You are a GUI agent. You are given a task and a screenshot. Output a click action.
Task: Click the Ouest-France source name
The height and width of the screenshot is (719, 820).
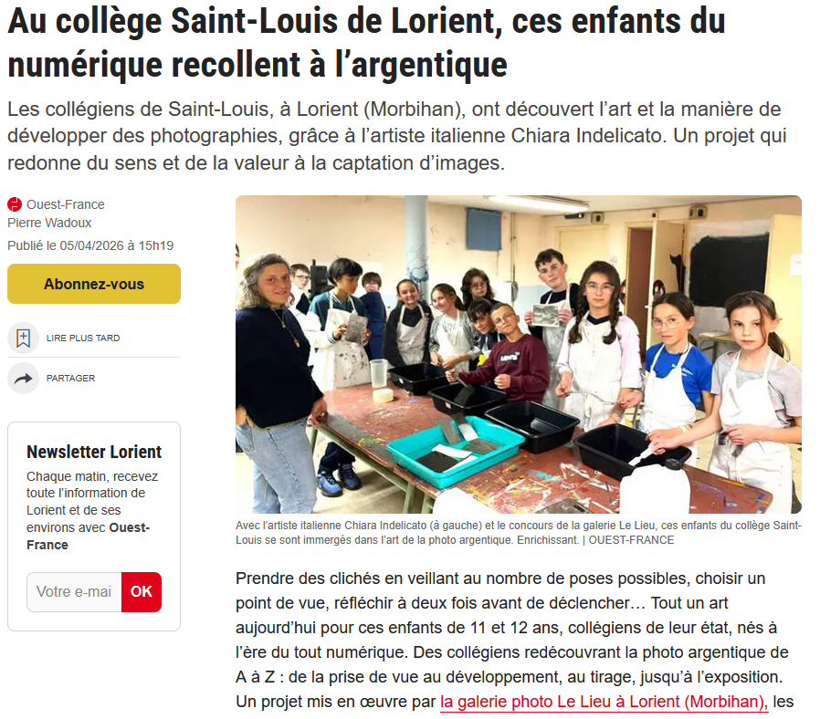coord(66,204)
